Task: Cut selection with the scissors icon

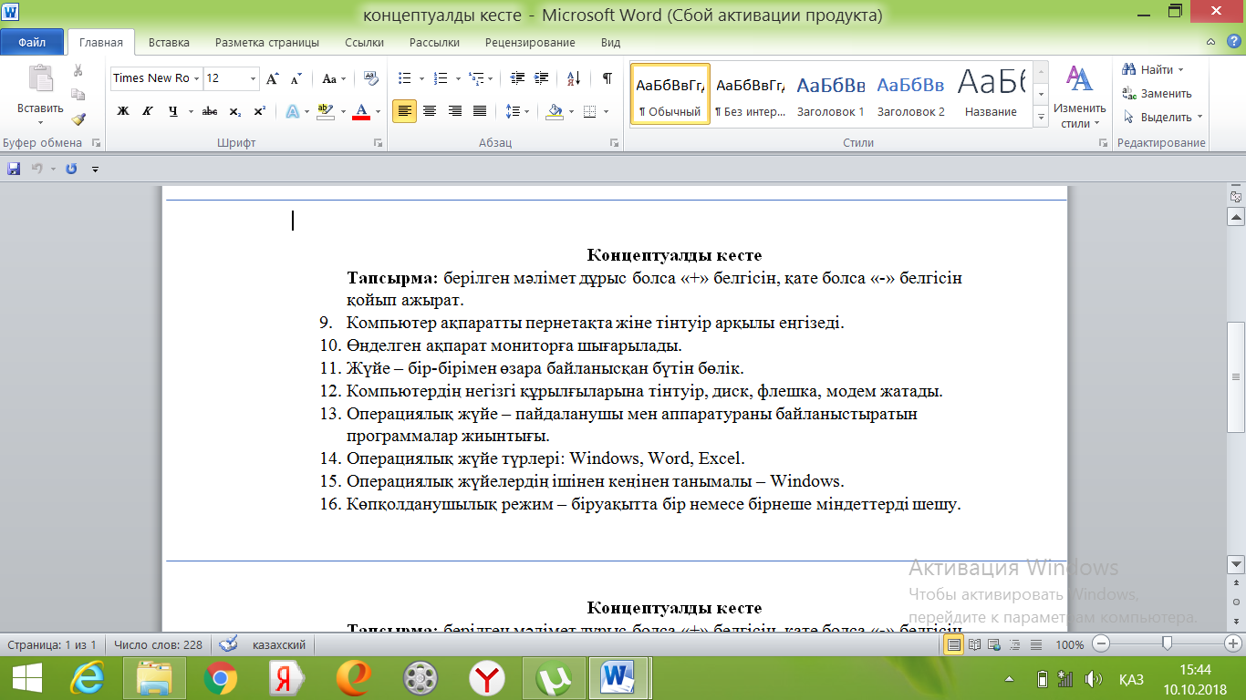Action: [78, 70]
